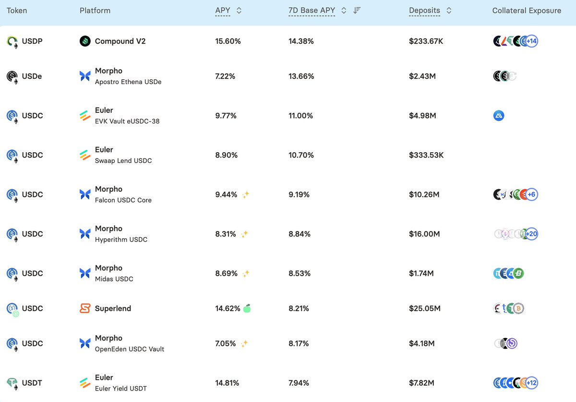Click the USDP token icon
The image size is (576, 402).
tap(12, 42)
